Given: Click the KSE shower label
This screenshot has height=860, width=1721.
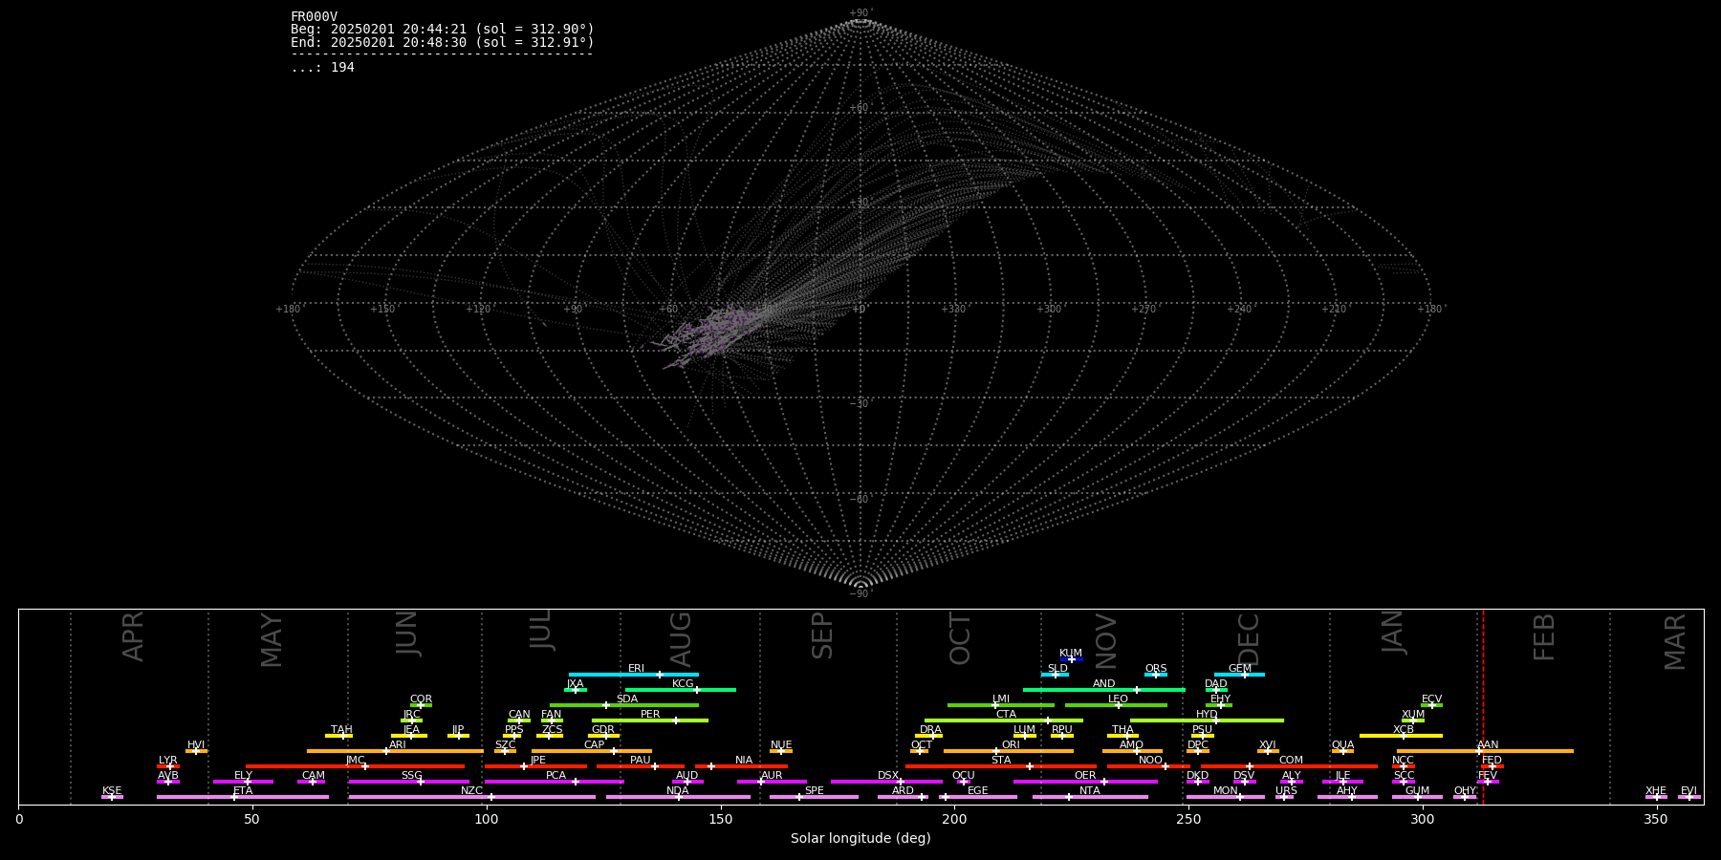Looking at the screenshot, I should tap(112, 790).
